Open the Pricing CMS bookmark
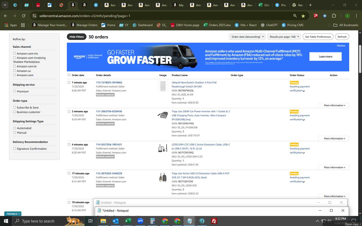This screenshot has width=362, height=226. (293, 25)
